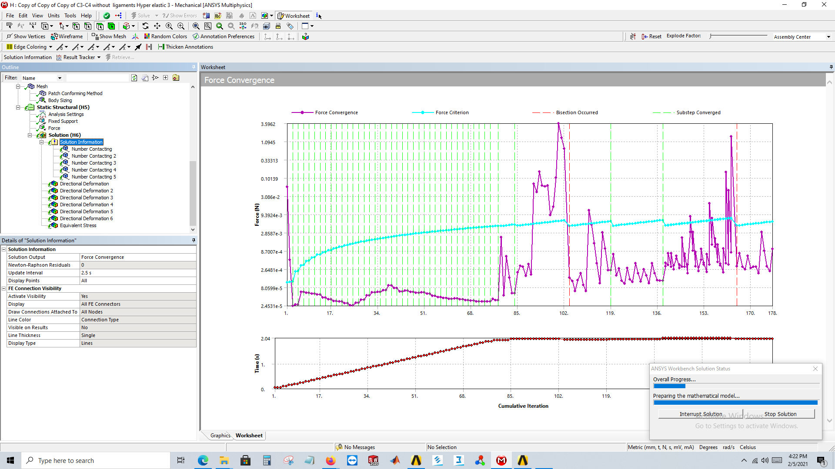Click the Rotate tool icon
Viewport: 835px width, 469px height.
(x=145, y=26)
